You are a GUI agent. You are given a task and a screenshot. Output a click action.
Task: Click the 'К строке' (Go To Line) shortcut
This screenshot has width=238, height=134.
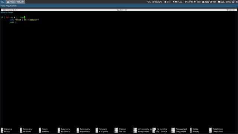coord(102,131)
